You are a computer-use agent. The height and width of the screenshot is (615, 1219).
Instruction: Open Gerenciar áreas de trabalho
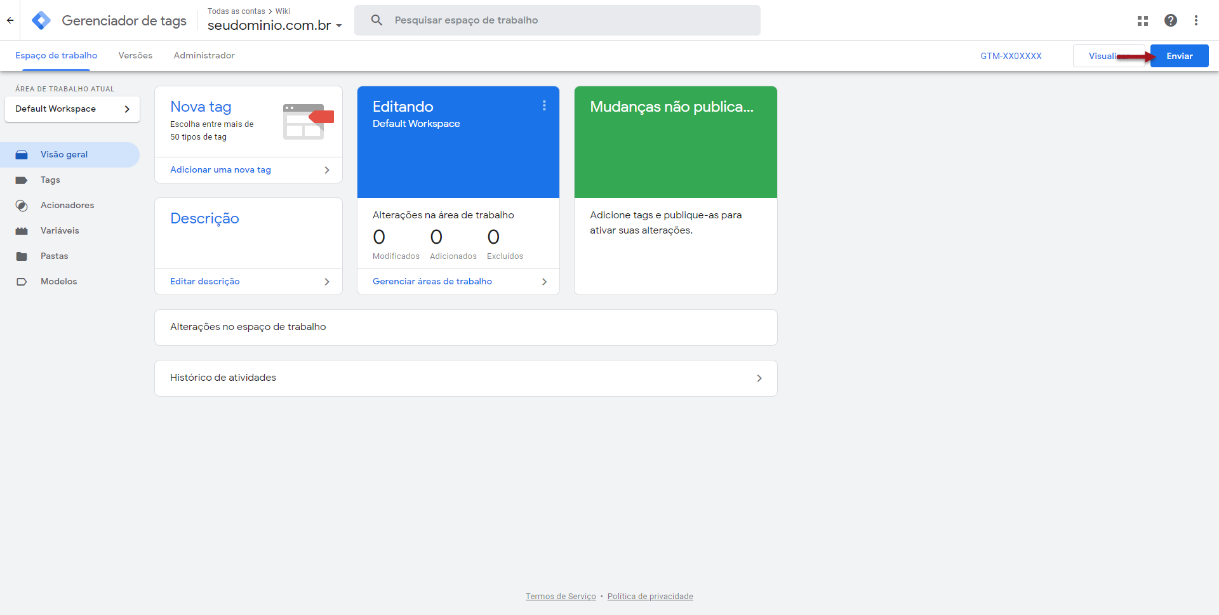[432, 282]
